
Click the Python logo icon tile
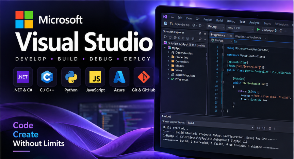[71, 77]
